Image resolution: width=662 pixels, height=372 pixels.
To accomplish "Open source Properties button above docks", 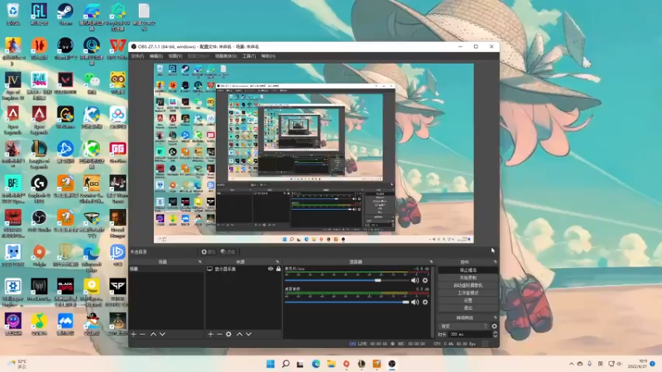I will pos(209,252).
